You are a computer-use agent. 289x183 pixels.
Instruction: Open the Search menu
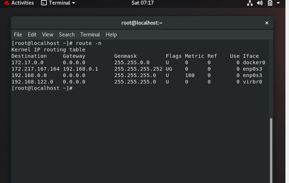pos(67,35)
